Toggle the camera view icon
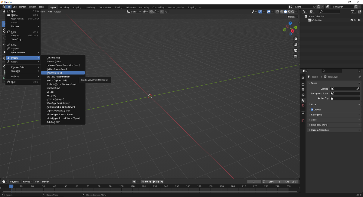363x197 pixels. pos(296,50)
